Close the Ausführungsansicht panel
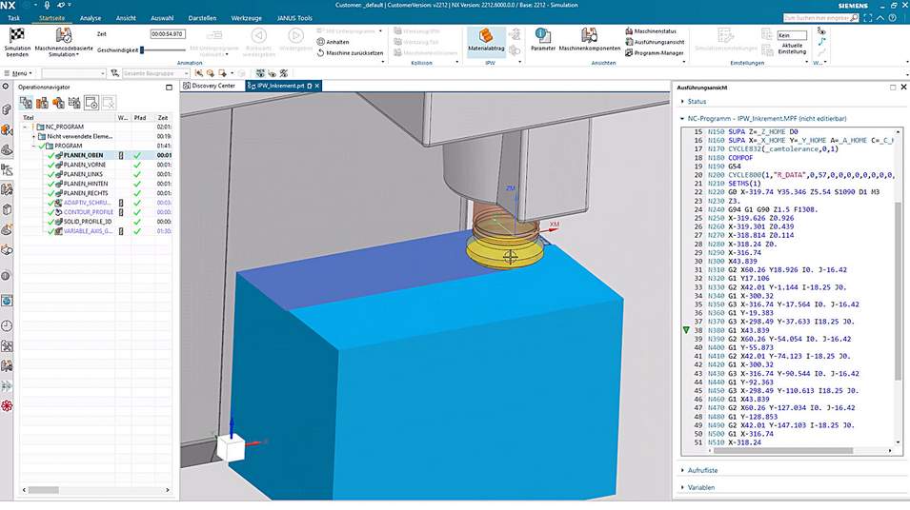The height and width of the screenshot is (510, 910). (903, 87)
